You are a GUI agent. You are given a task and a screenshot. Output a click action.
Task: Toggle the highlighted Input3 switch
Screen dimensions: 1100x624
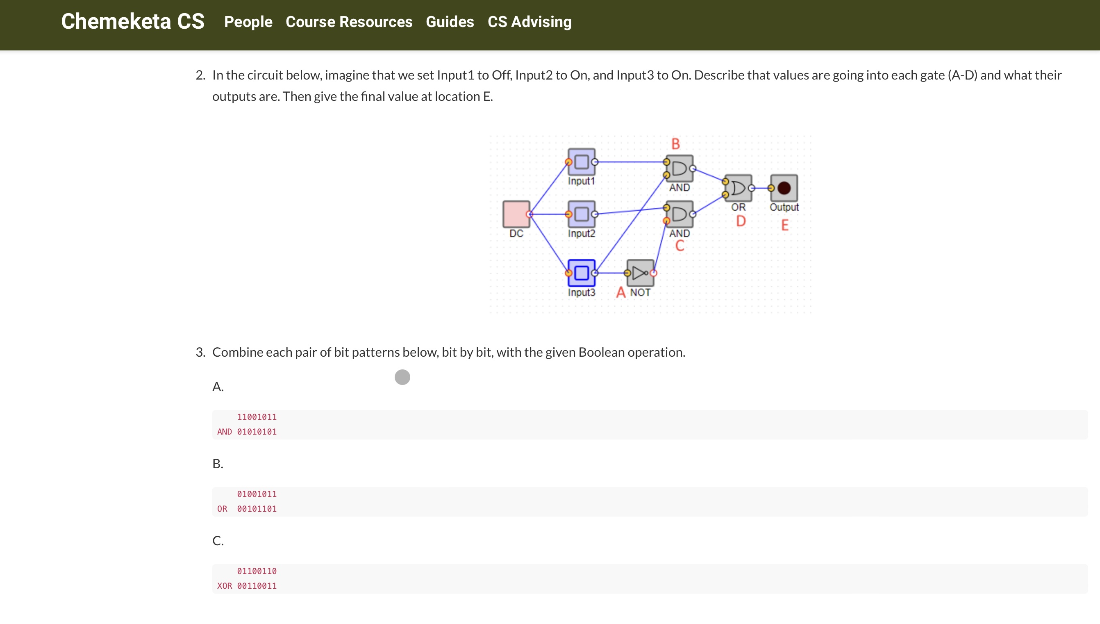581,273
